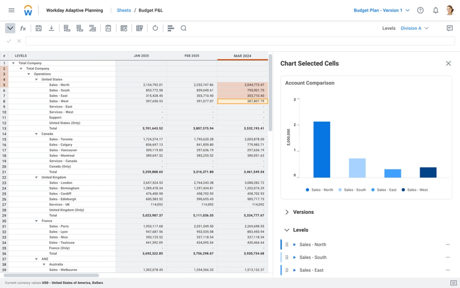The height and width of the screenshot is (288, 460).
Task: Collapse the Levels section in the chart panel
Action: [x=287, y=230]
